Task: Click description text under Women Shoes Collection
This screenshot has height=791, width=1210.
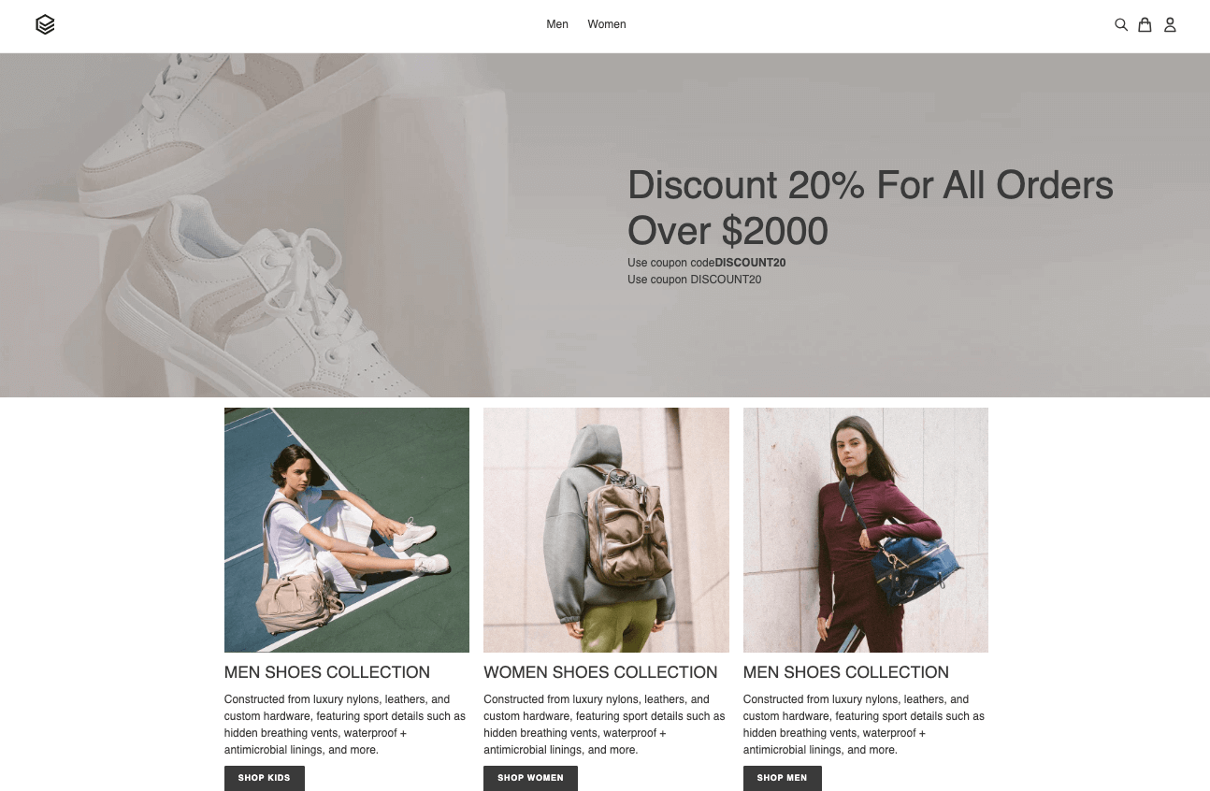Action: point(605,725)
